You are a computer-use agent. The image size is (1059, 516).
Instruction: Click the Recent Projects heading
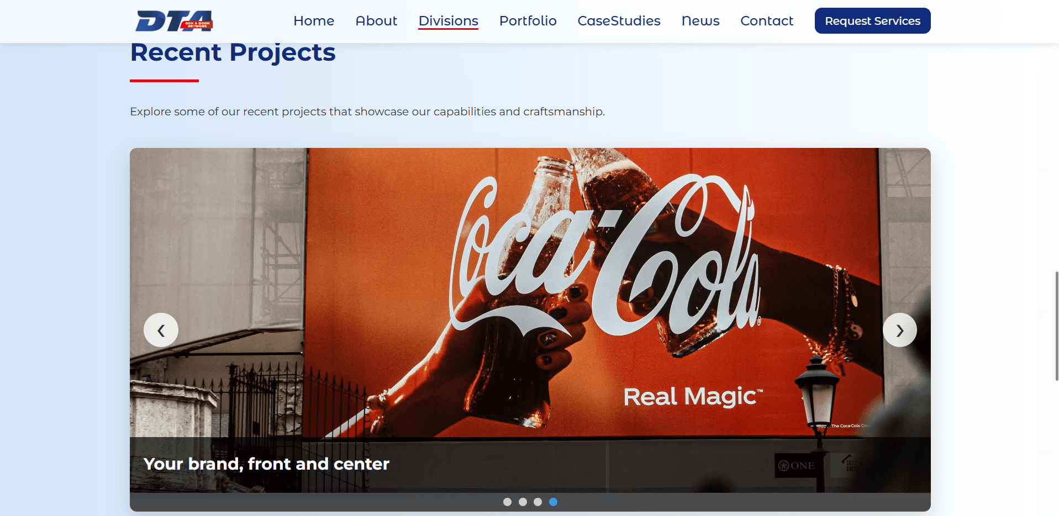point(233,53)
